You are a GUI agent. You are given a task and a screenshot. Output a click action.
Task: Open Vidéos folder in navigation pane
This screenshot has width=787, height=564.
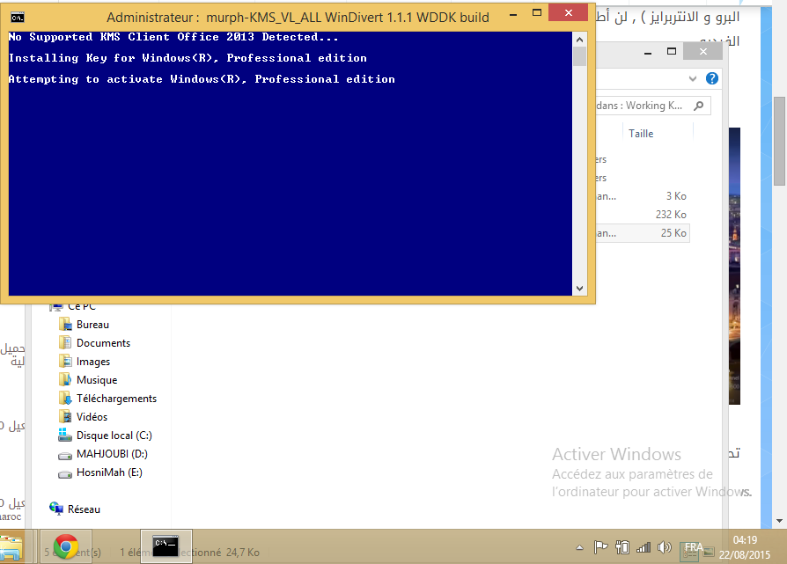(x=92, y=417)
